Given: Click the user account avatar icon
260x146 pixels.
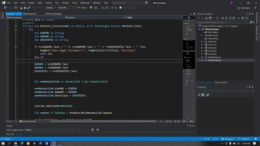Looking at the screenshot, I should pos(232,3).
